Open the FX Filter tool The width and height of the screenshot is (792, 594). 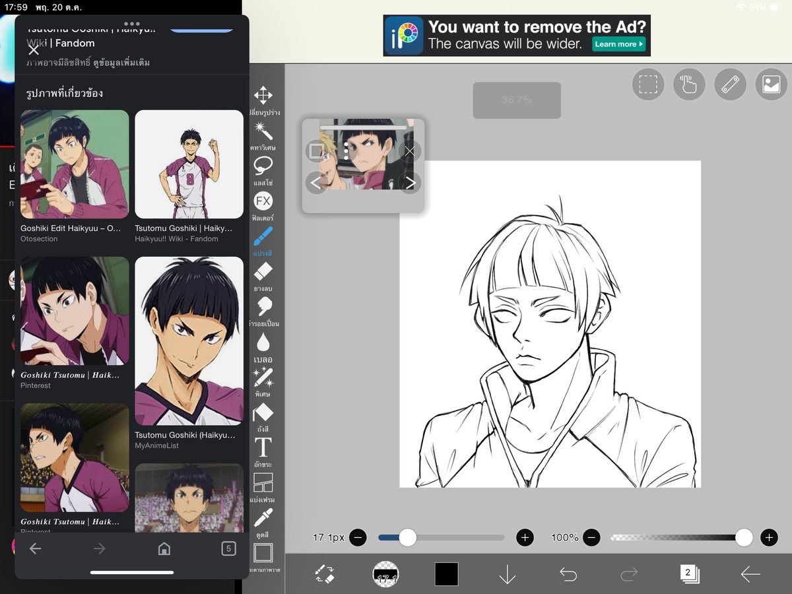coord(263,201)
